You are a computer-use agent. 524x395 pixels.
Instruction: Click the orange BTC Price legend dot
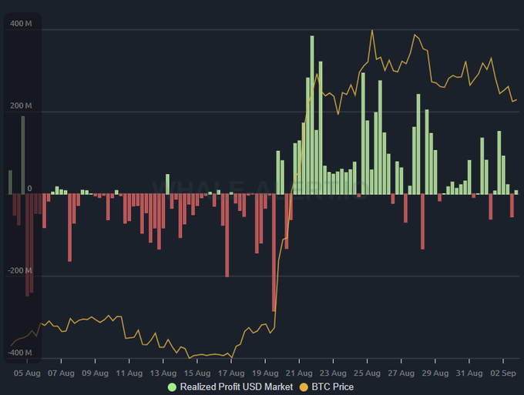point(304,387)
